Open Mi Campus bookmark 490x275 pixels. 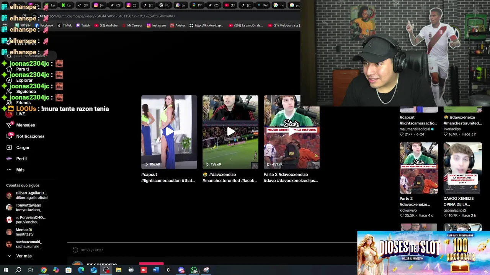pyautogui.click(x=132, y=26)
